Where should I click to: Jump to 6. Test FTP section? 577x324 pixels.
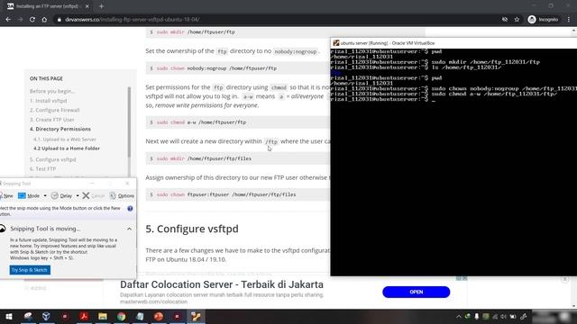tap(42, 169)
